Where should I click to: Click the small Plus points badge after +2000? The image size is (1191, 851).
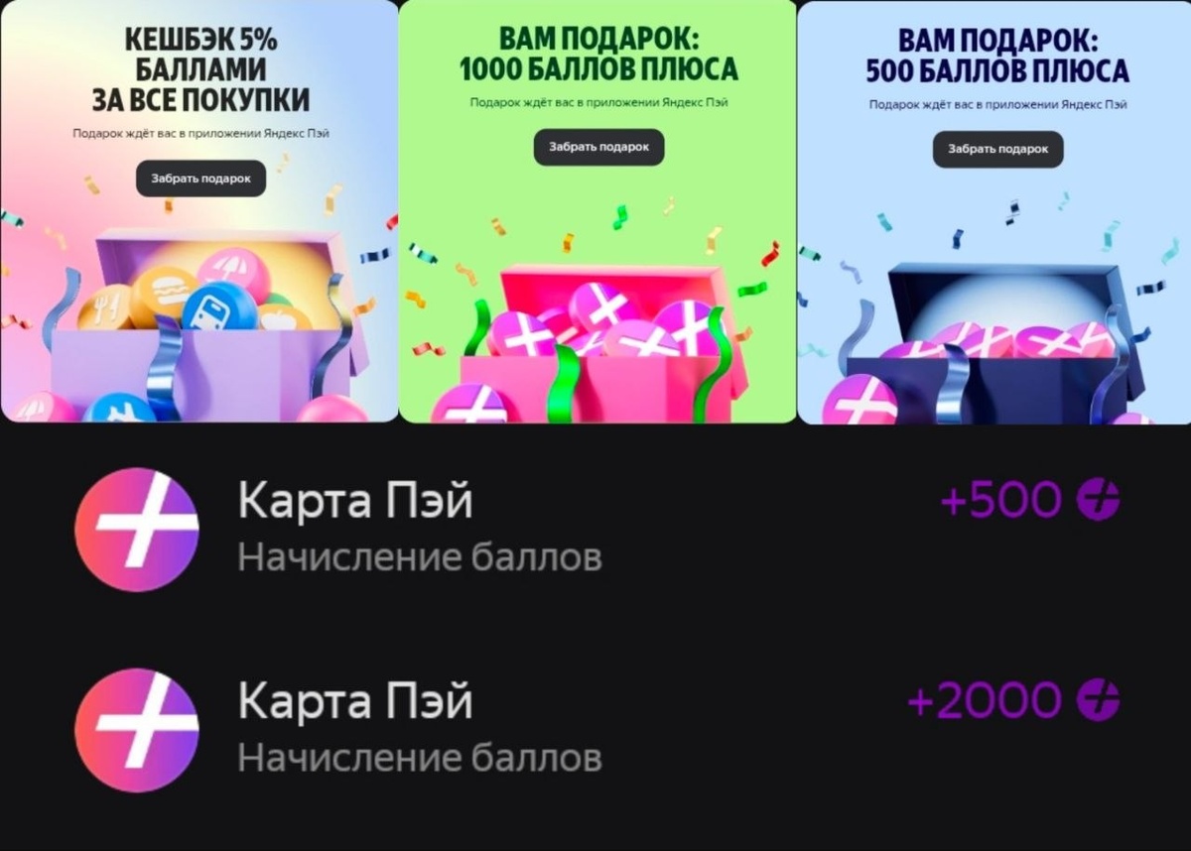tap(1099, 700)
